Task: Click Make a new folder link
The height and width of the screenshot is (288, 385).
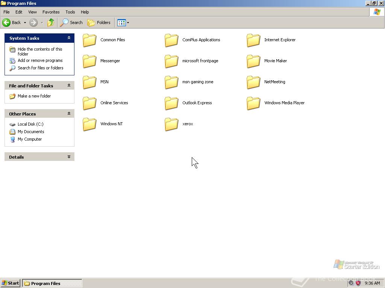Action: 34,96
